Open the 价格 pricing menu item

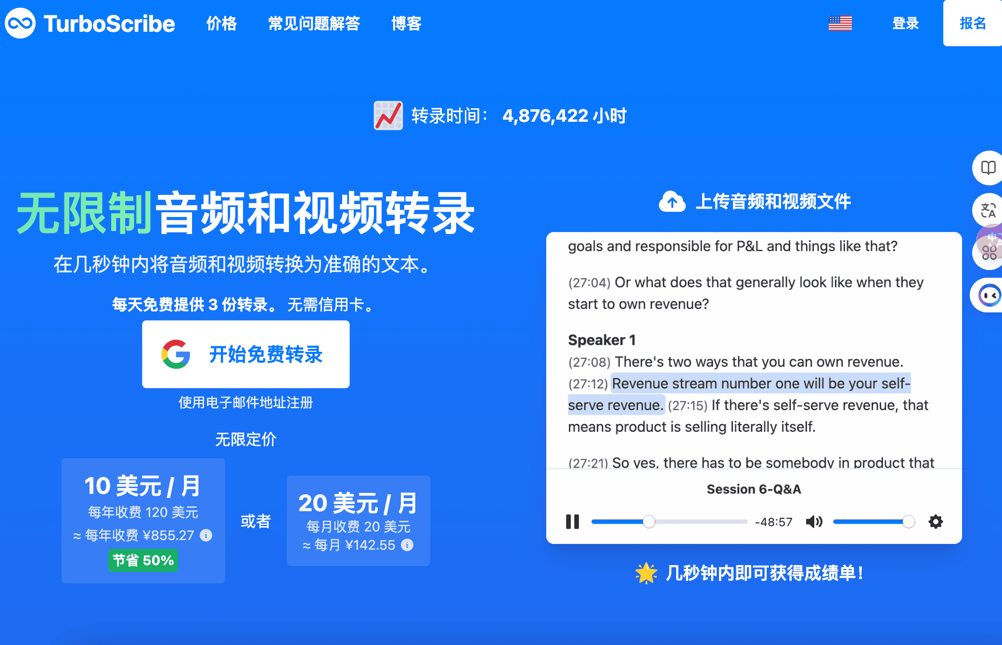tap(221, 23)
